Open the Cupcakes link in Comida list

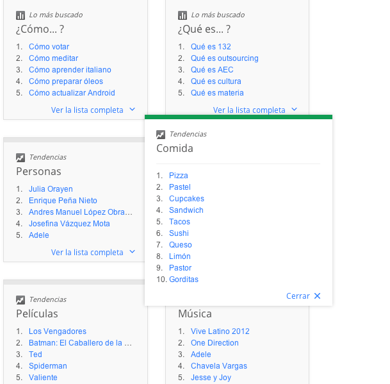click(186, 199)
